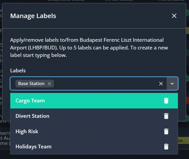Screen dimensions: 189x159
Task: Delete the Cargo Team label via trash icon
Action: 166,101
